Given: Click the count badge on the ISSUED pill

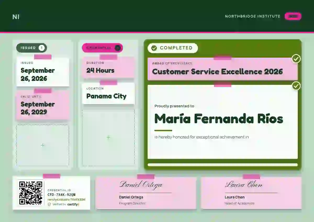Looking at the screenshot, I should (x=42, y=48).
